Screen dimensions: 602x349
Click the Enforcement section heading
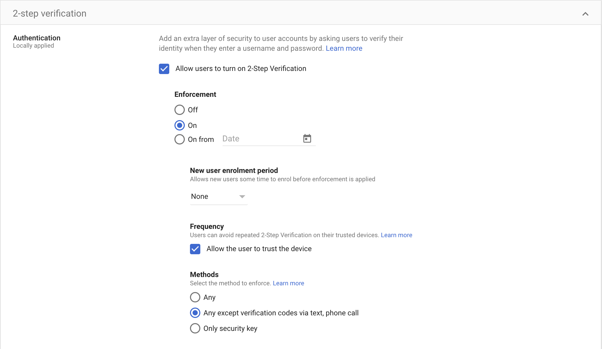point(195,94)
